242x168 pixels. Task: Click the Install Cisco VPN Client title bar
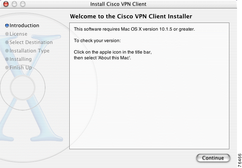pos(118,4)
